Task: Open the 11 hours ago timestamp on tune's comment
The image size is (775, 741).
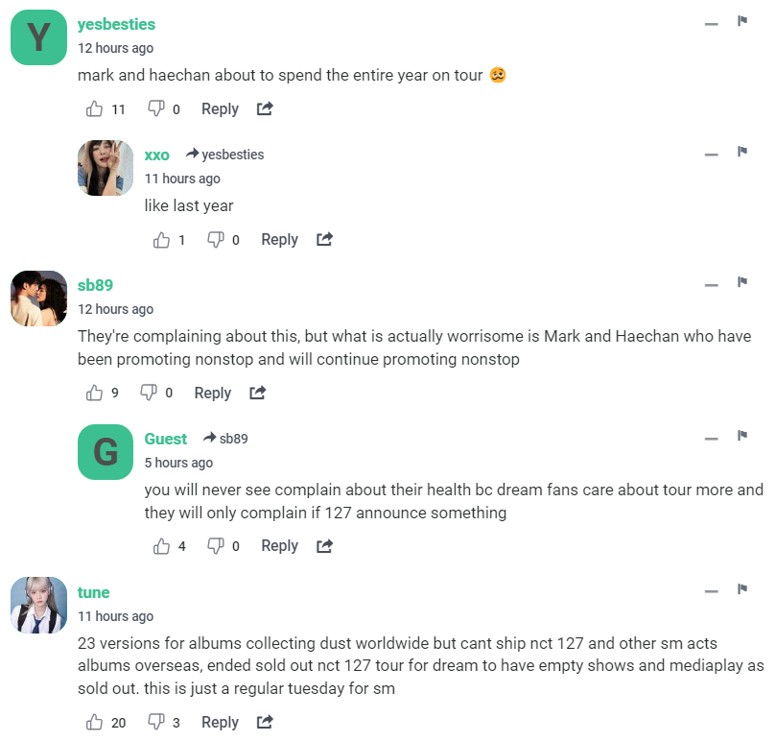Action: [x=115, y=616]
